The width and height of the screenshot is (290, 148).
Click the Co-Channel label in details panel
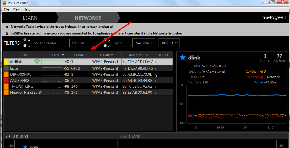pyautogui.click(x=254, y=71)
